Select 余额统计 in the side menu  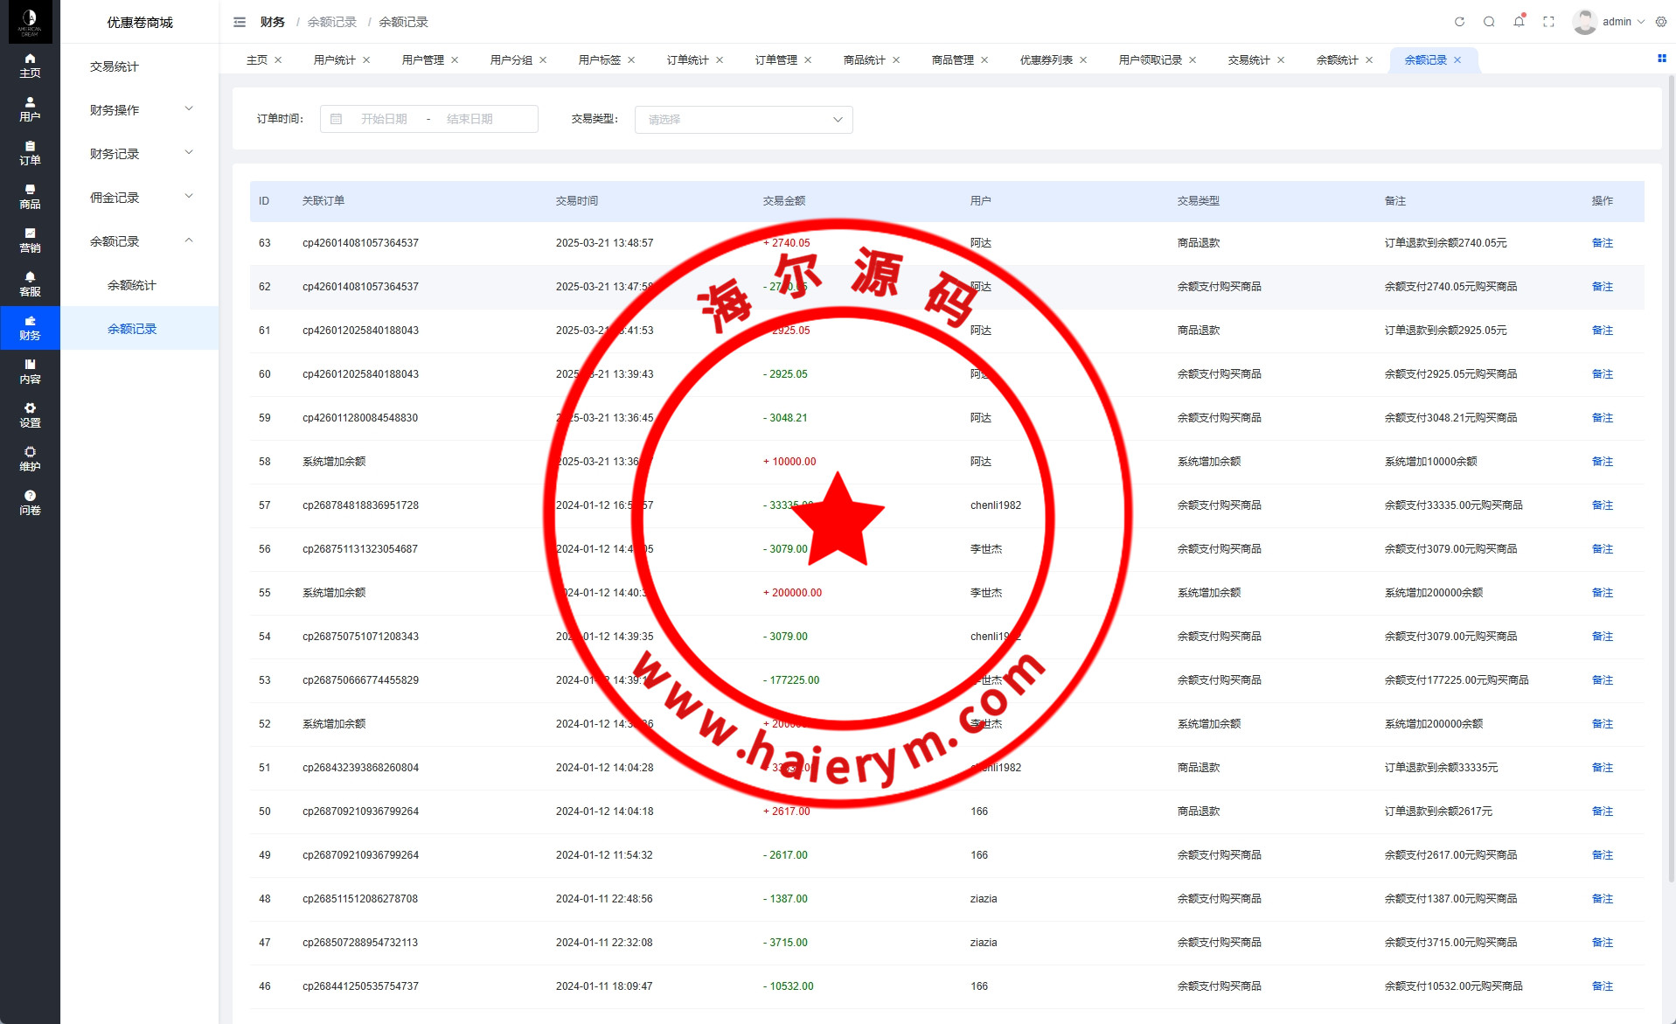tap(131, 285)
